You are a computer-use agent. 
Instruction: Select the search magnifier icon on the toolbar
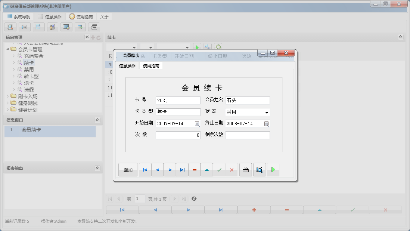[10, 27]
